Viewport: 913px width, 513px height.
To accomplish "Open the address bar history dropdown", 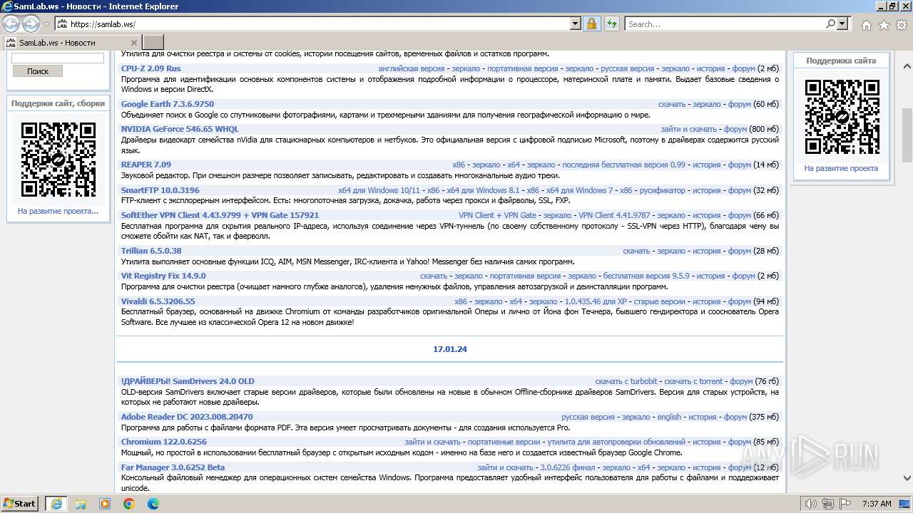I will [x=576, y=24].
